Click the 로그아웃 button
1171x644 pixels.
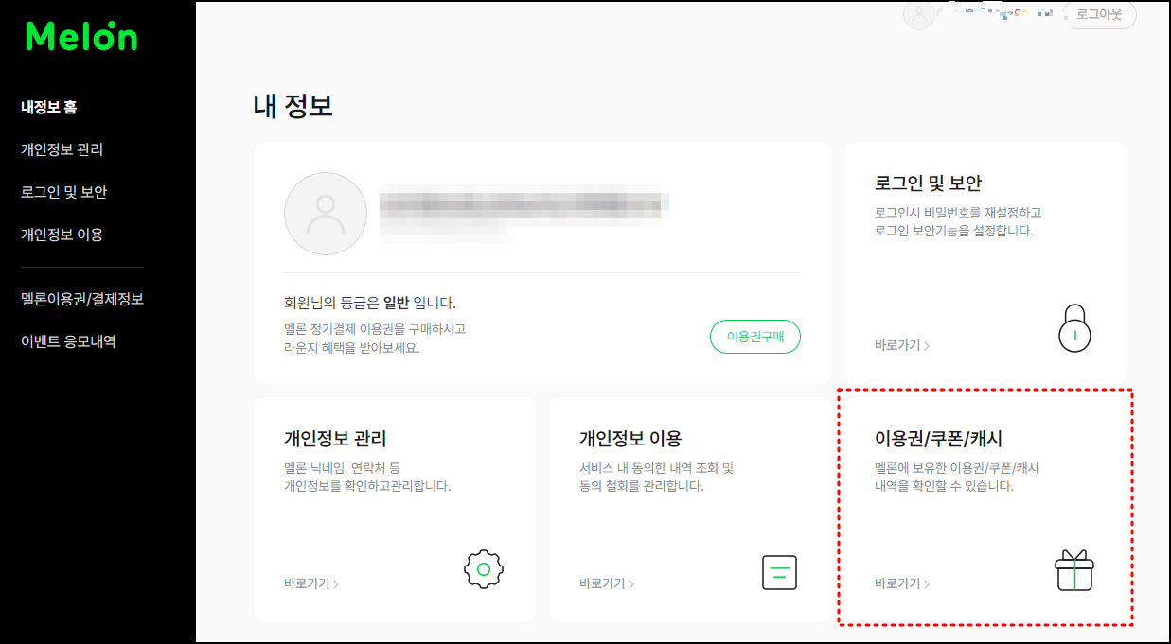[x=1099, y=16]
